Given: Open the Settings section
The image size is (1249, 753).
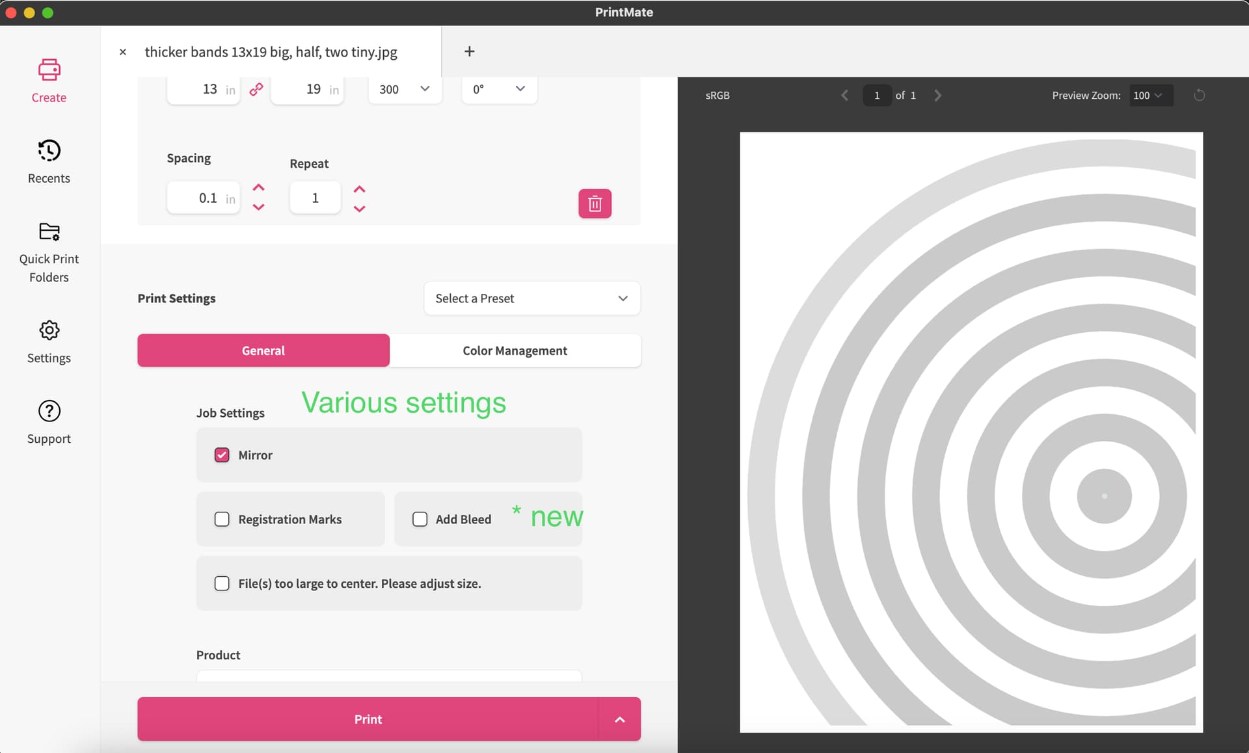Looking at the screenshot, I should pyautogui.click(x=49, y=341).
